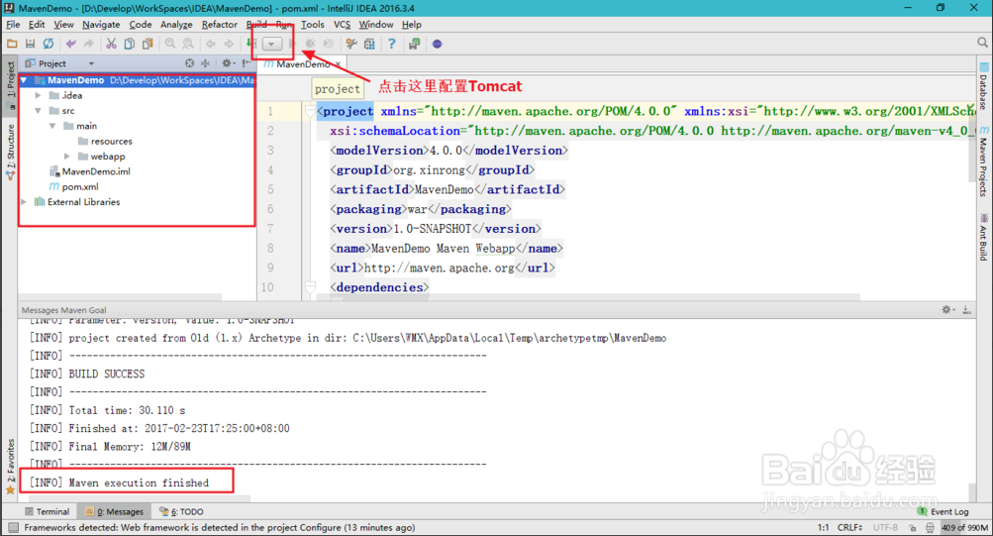Open the TODO tool window tab
Screen dimensions: 993x536
(x=182, y=511)
